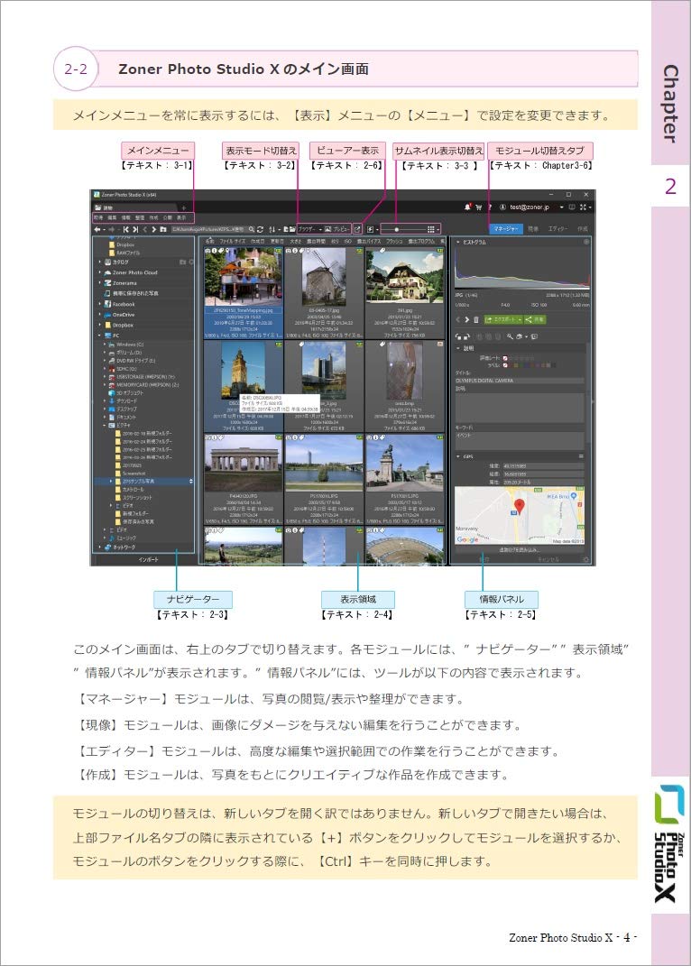Click the refresh icon next to path field

point(261,229)
